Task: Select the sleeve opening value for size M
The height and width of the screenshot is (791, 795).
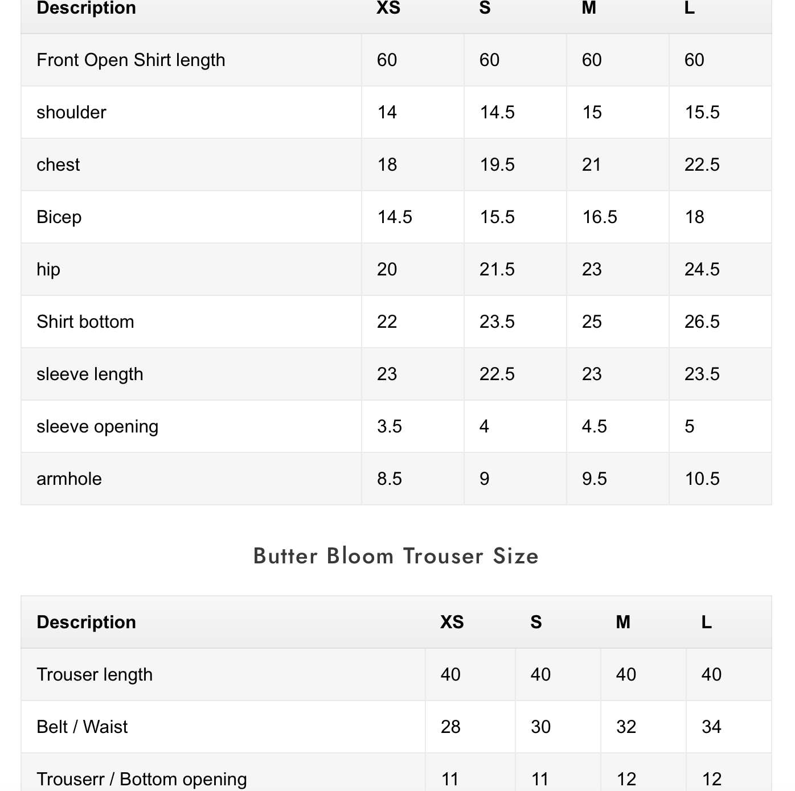Action: (594, 426)
